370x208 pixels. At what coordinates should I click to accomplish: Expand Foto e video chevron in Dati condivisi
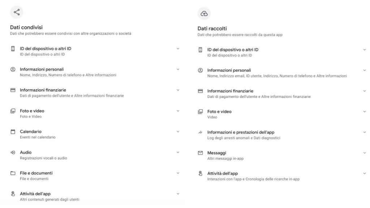click(178, 111)
